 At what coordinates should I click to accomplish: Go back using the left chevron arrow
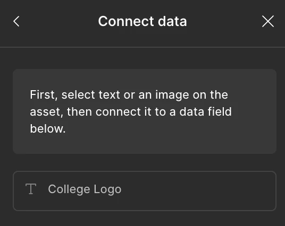click(x=16, y=21)
